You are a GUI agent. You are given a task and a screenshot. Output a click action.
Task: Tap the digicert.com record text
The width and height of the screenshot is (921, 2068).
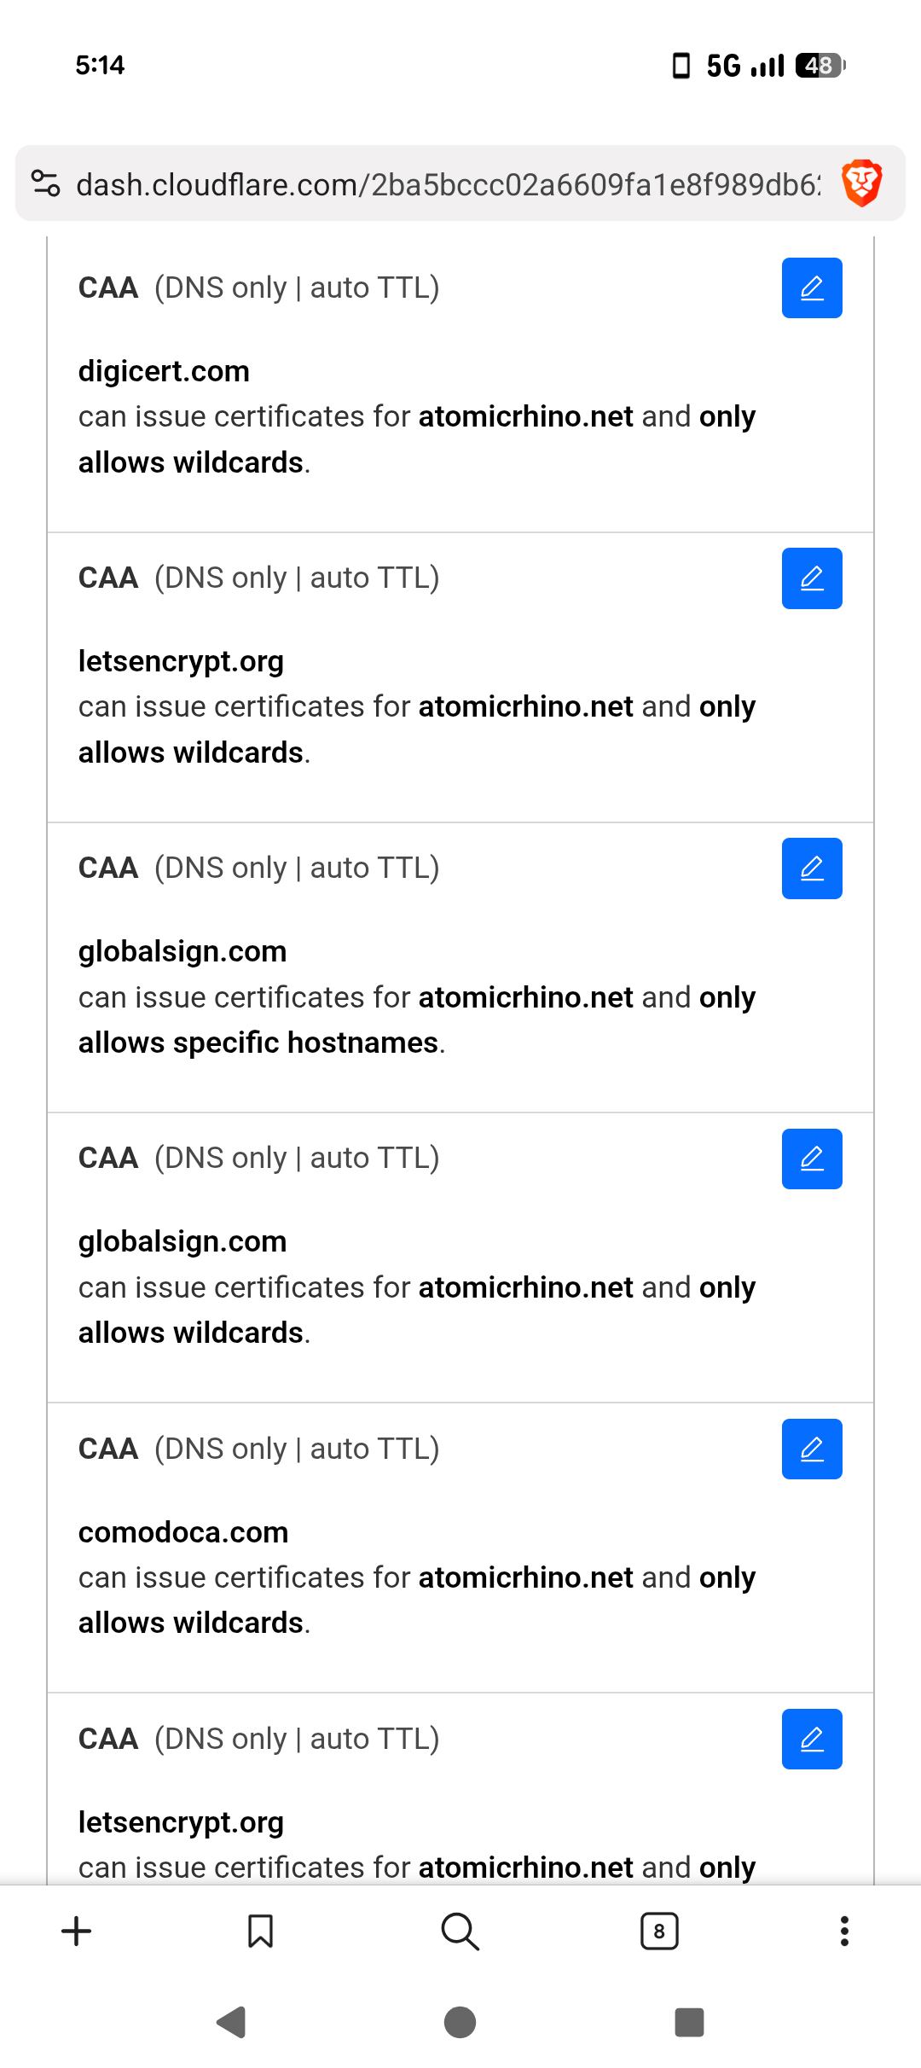click(x=164, y=372)
